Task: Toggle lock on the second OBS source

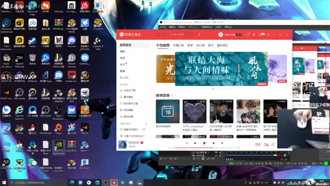Action: coord(220,155)
